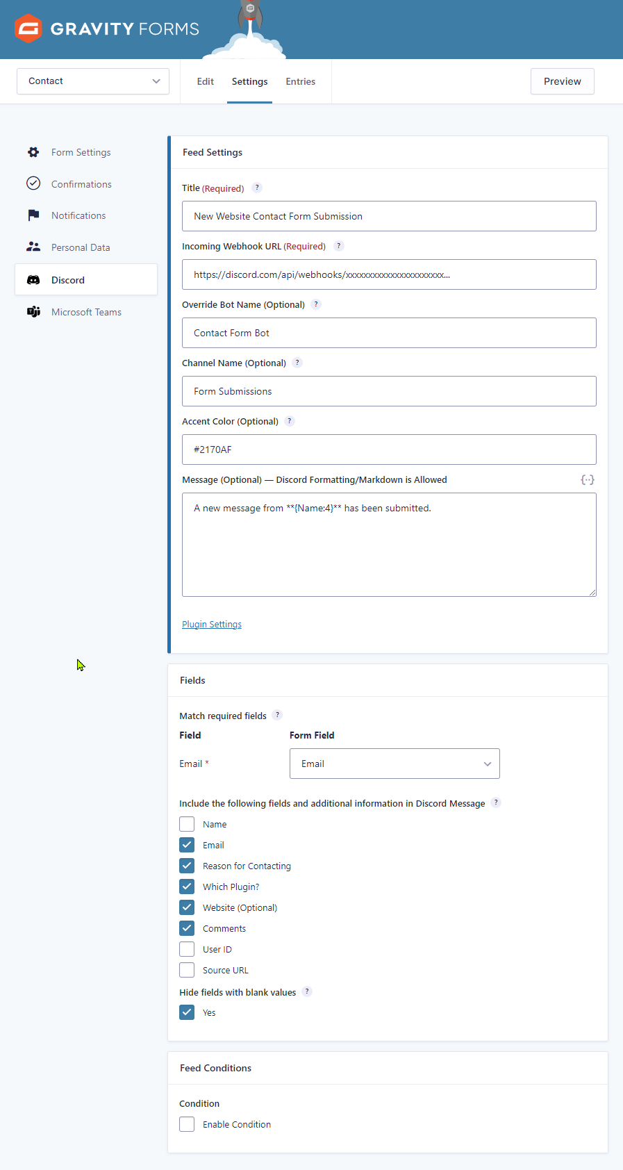The image size is (623, 1170).
Task: Click inside the Message textarea
Action: click(389, 545)
